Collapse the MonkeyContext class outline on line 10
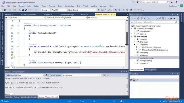The image size is (184, 103). coord(18,25)
